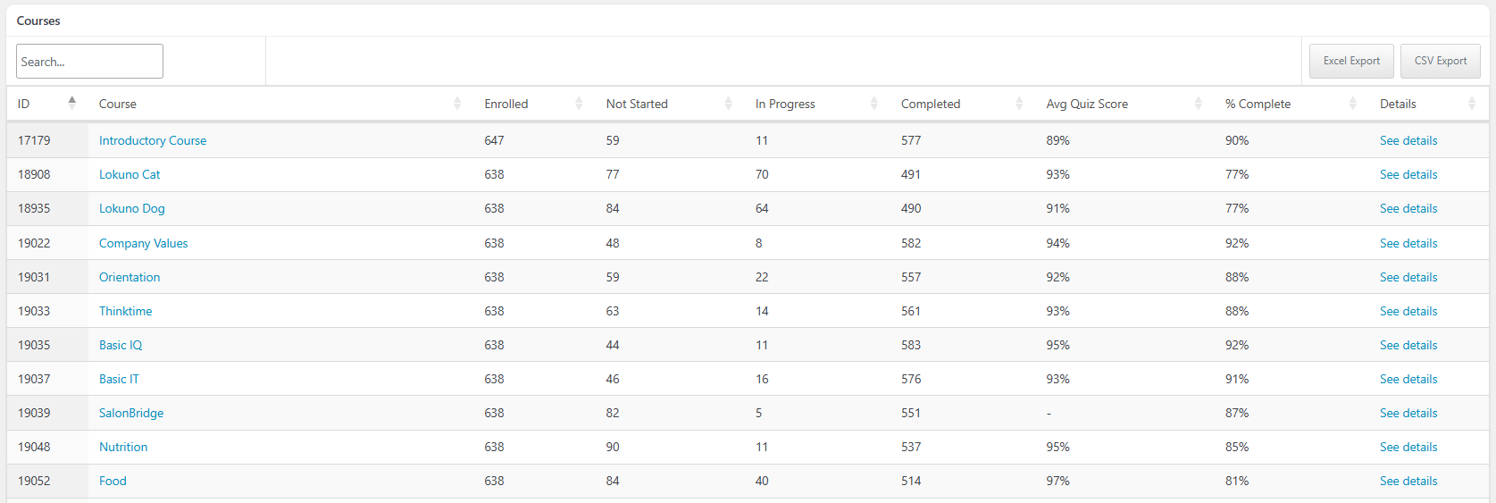
Task: Sort by % Complete column arrows
Action: 1352,104
